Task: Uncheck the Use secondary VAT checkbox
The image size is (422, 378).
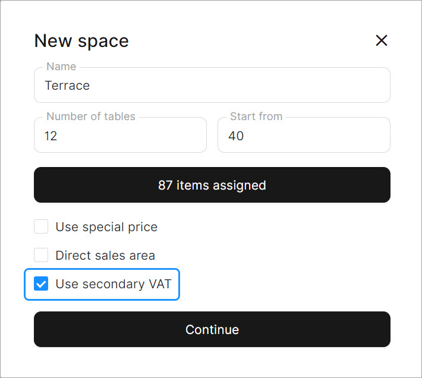Action: (41, 284)
